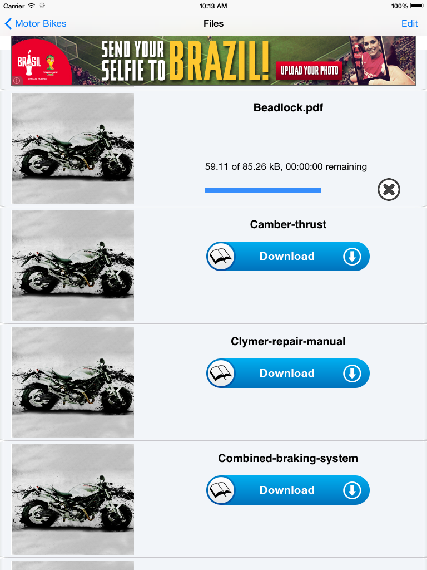
Task: Click the Beadlock.pdf download progress bar
Action: point(263,190)
